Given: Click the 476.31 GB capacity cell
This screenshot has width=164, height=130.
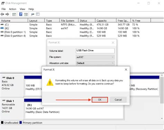Looking at the screenshot, I should pos(102,25).
